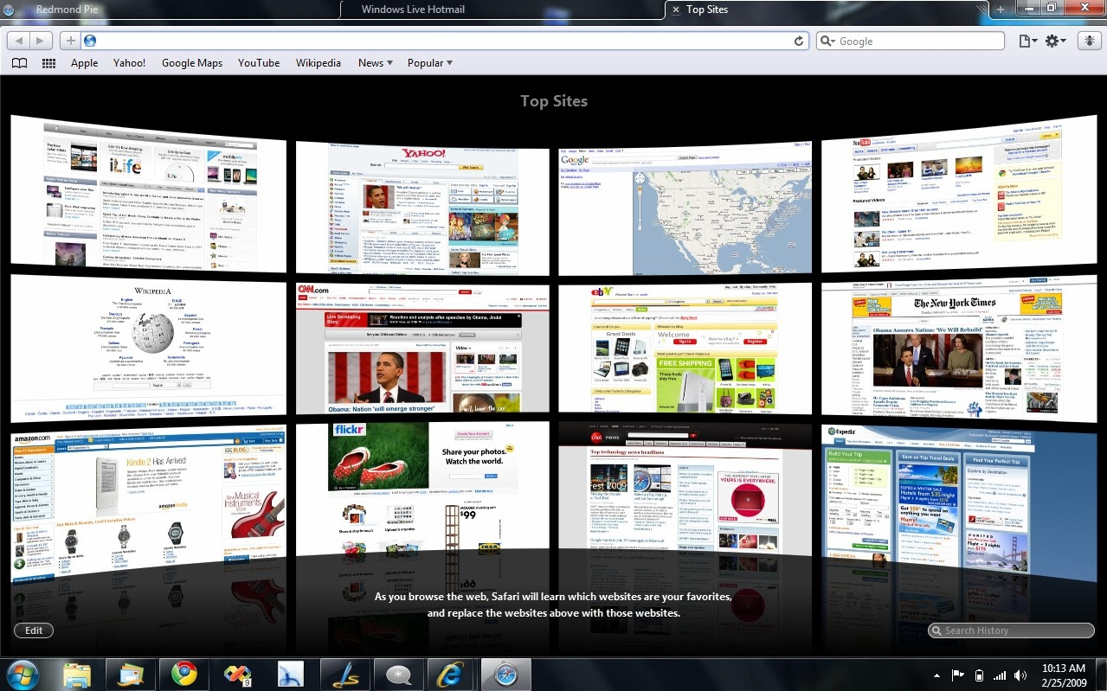Open the Page menu dropdown
Image resolution: width=1107 pixels, height=691 pixels.
(1027, 41)
